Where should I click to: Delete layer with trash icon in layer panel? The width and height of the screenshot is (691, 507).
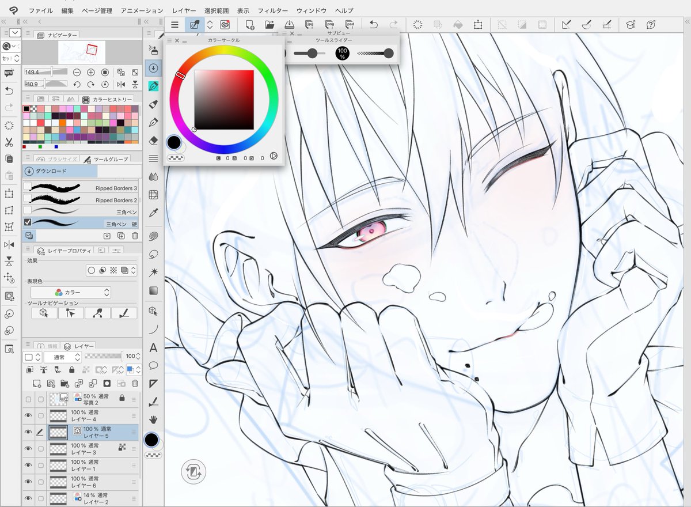tap(135, 383)
